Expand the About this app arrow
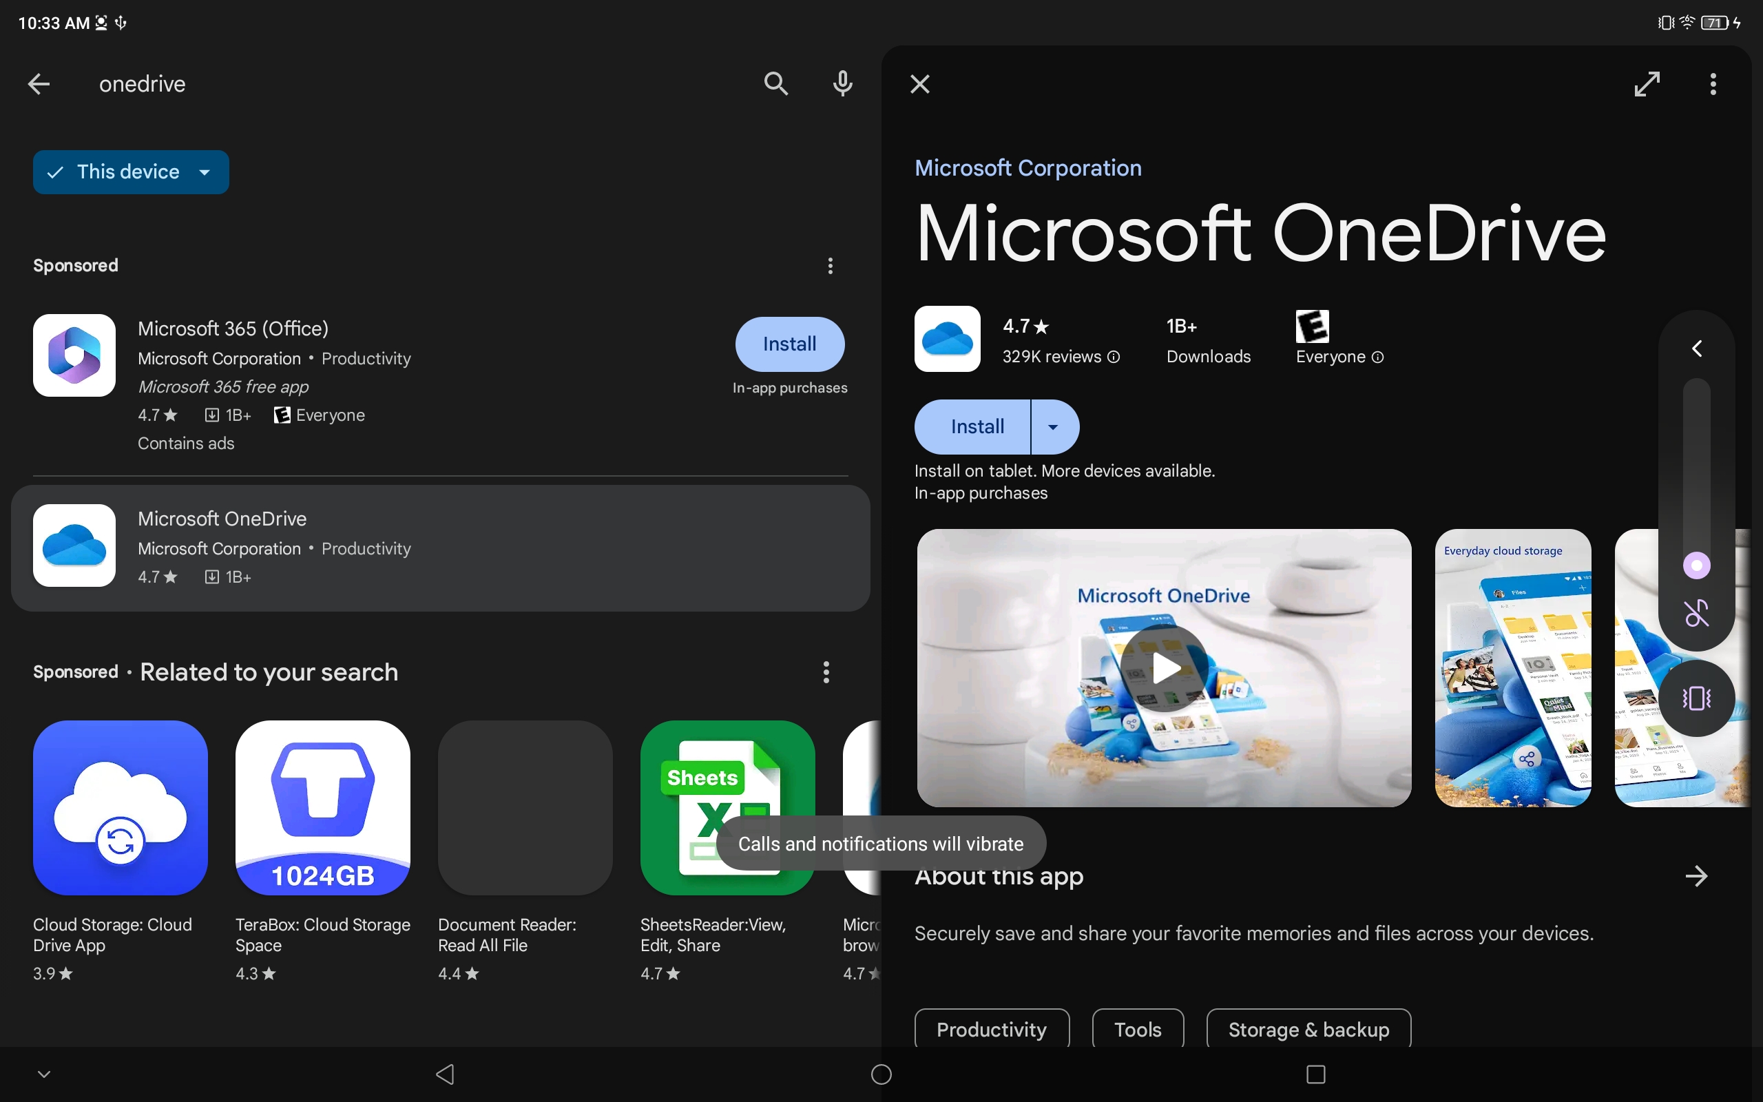Image resolution: width=1763 pixels, height=1102 pixels. click(x=1696, y=876)
